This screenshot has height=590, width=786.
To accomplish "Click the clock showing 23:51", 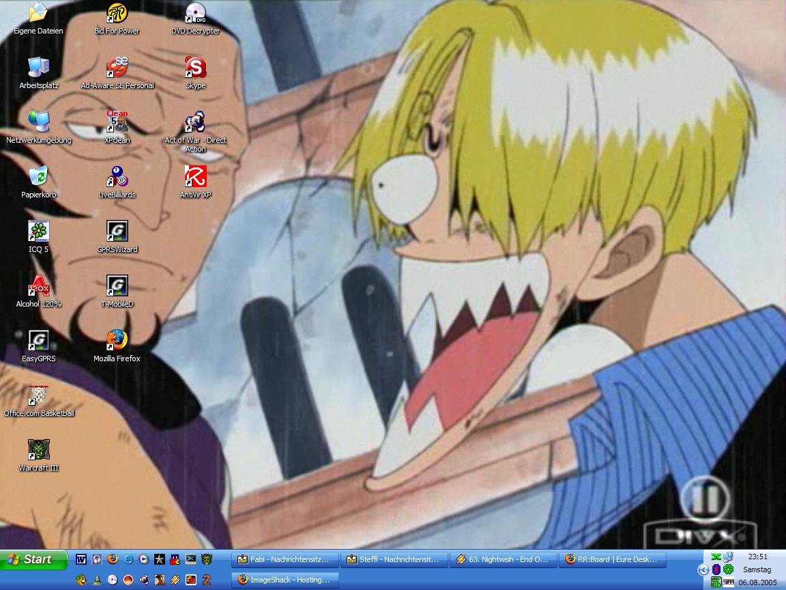I will click(758, 557).
